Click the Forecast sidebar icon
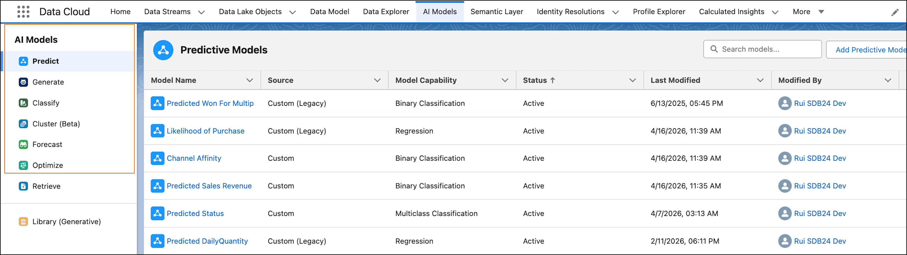Image resolution: width=907 pixels, height=255 pixels. (x=23, y=145)
